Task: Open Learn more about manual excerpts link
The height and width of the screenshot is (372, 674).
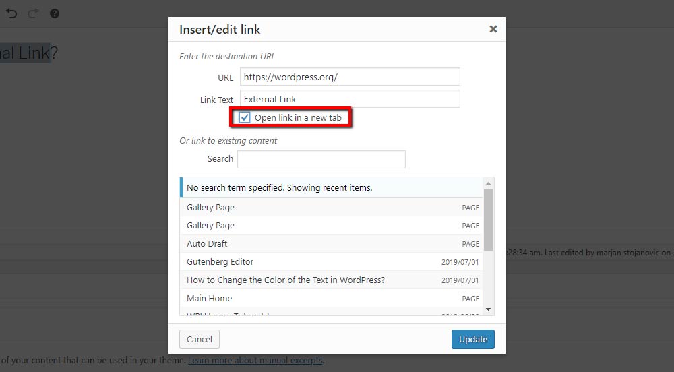Action: (255, 360)
